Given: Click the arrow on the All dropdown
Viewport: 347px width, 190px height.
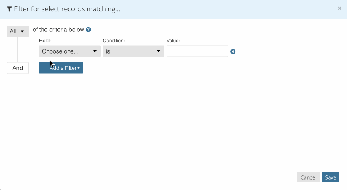Looking at the screenshot, I should click(22, 31).
